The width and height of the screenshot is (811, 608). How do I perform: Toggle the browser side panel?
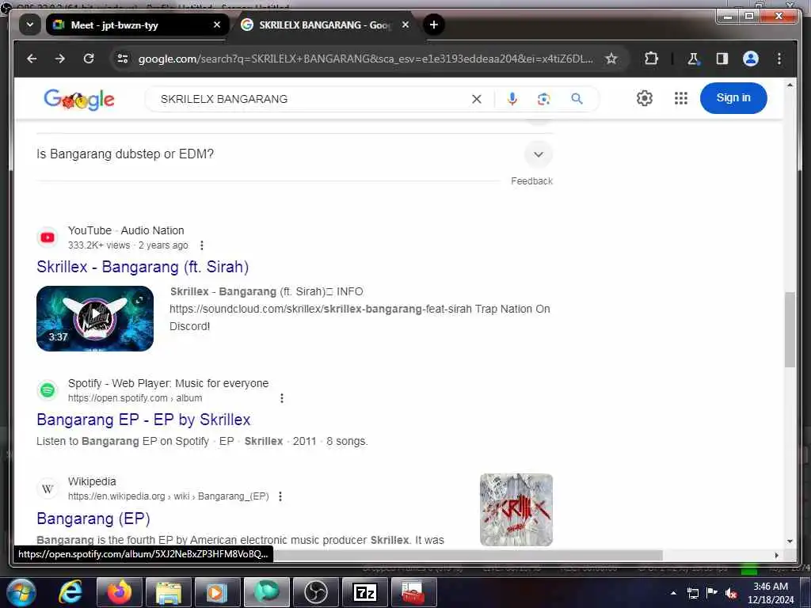point(722,59)
